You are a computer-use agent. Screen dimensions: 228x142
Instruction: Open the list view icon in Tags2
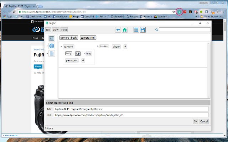tap(136, 30)
